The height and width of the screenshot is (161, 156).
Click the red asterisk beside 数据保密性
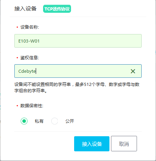(17, 106)
